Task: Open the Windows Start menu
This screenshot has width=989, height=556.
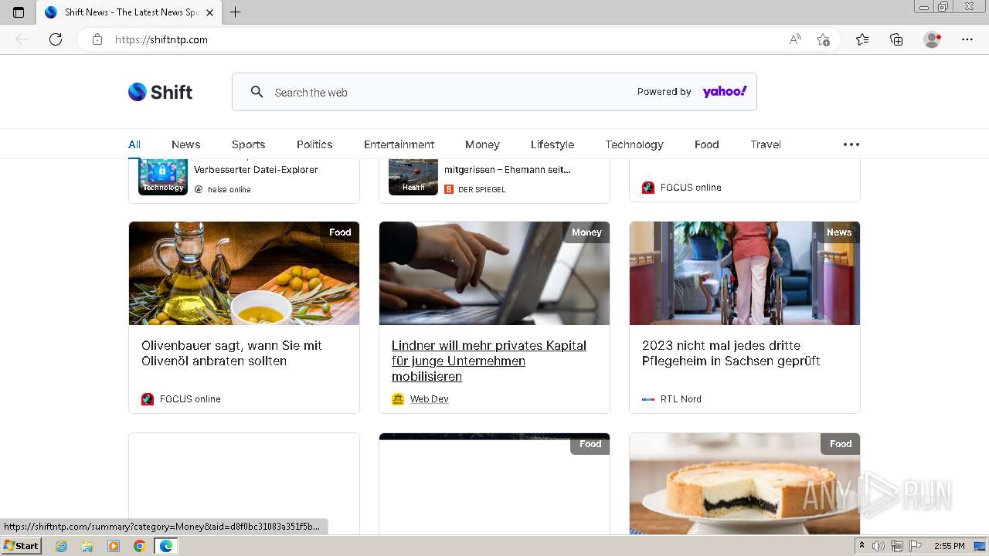Action: 22,546
